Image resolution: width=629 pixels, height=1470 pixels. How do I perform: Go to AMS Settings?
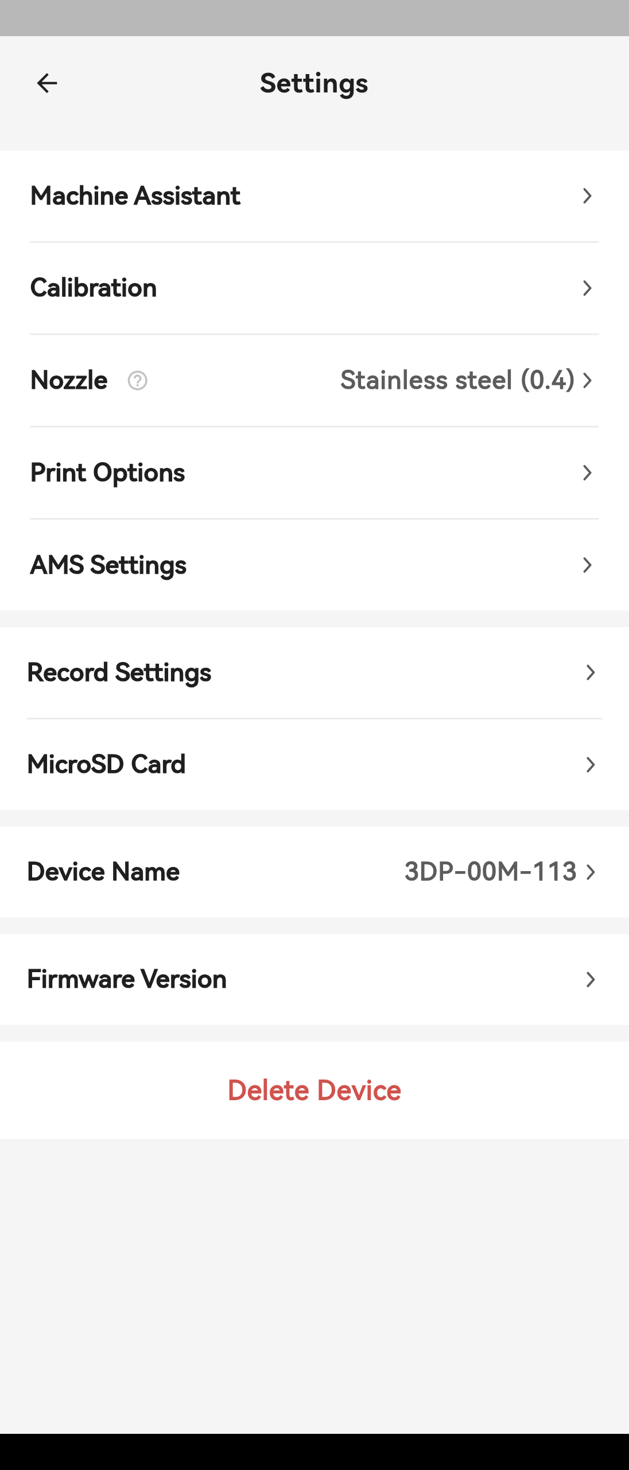[108, 565]
